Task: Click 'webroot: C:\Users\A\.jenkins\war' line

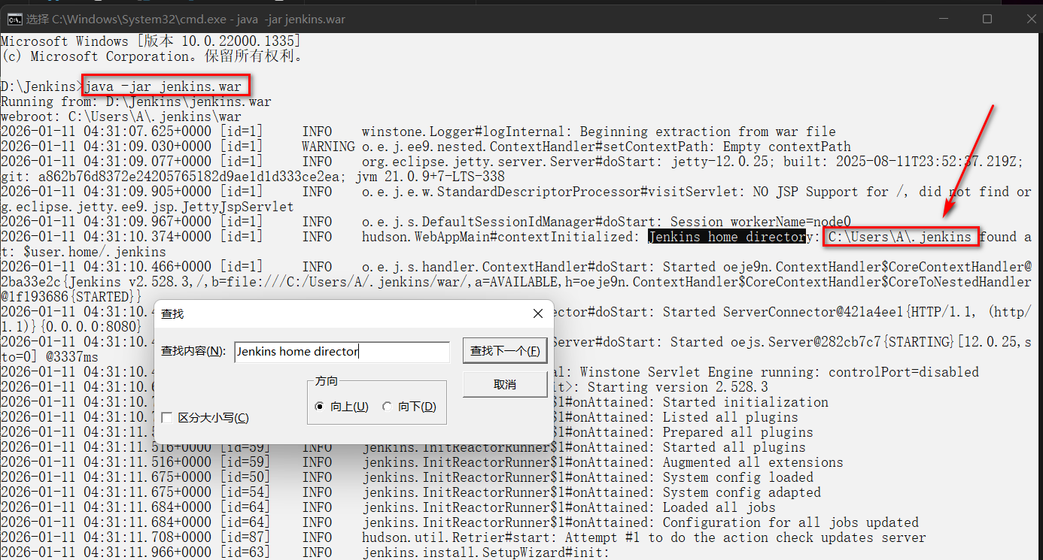Action: [x=121, y=117]
